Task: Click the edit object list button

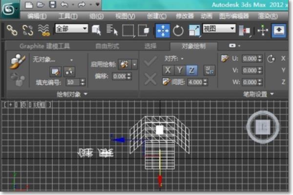Action: click(x=56, y=72)
